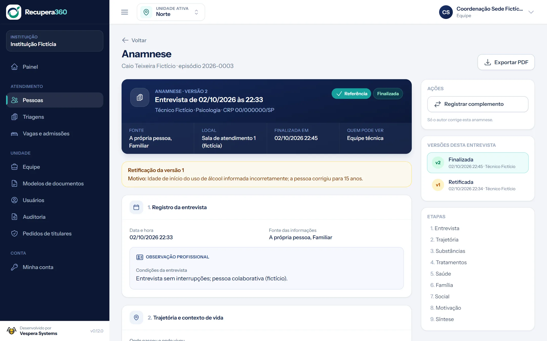Go to Painel in sidebar

click(x=55, y=67)
